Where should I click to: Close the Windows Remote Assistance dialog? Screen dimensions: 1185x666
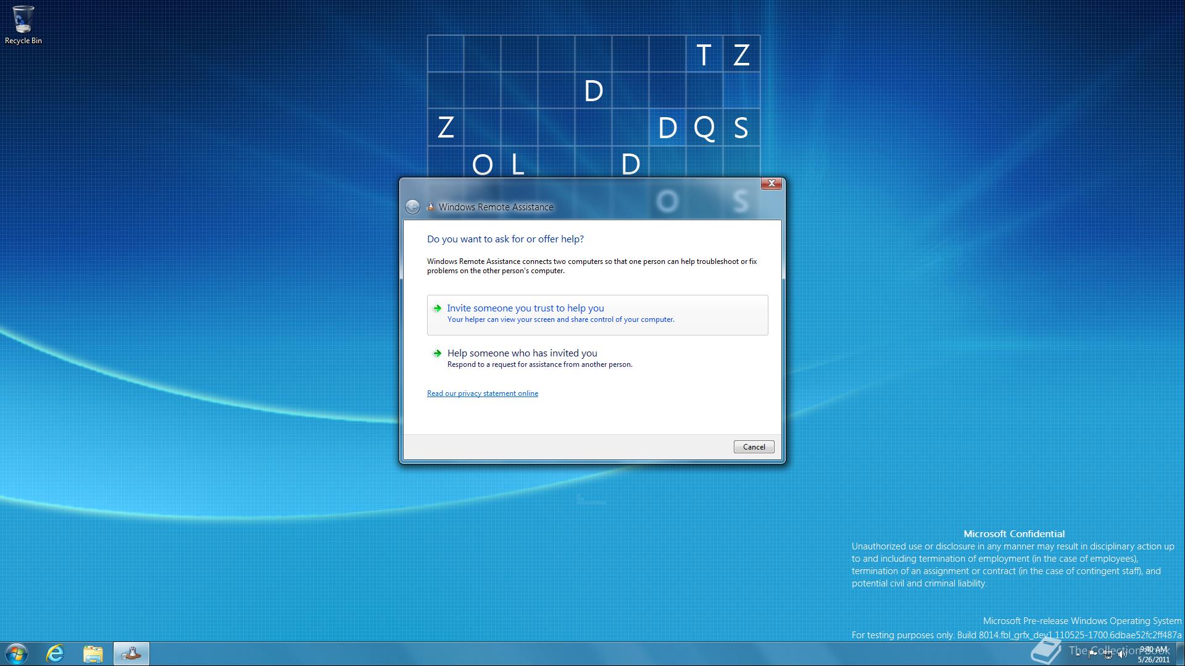tap(771, 184)
